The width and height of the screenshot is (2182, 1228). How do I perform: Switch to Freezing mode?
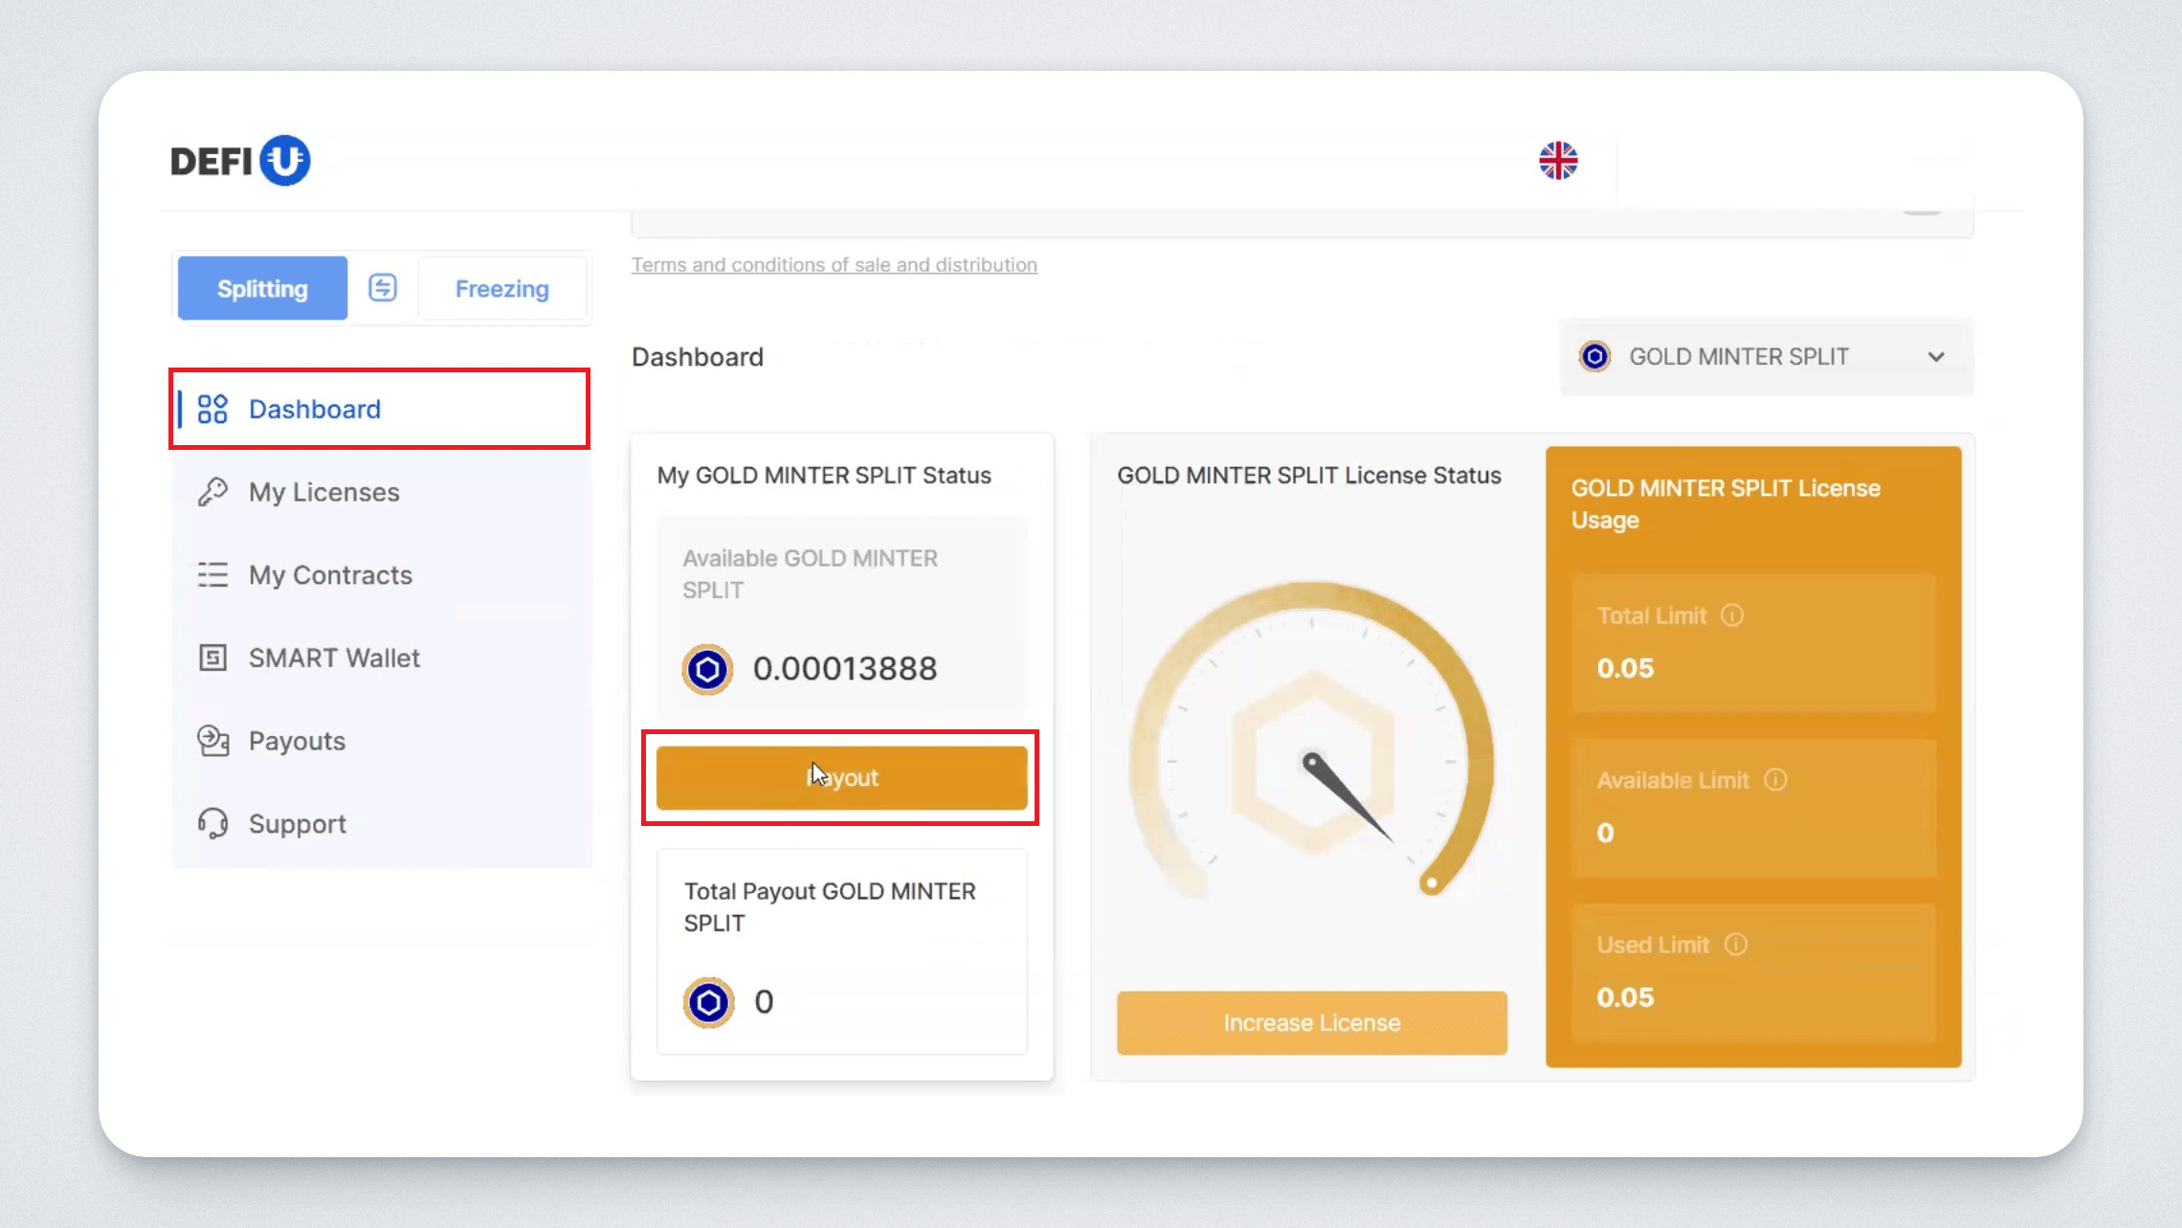click(501, 288)
